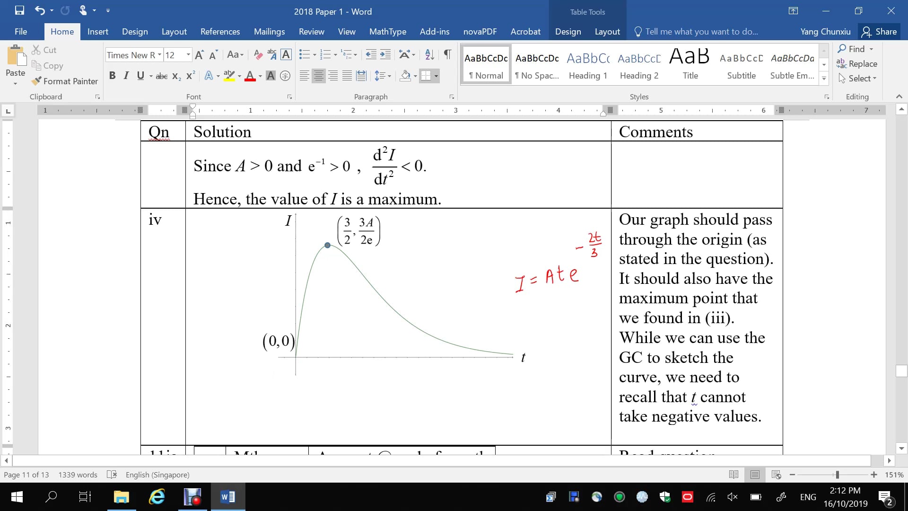Apply the Heading 1 style

pyautogui.click(x=588, y=65)
